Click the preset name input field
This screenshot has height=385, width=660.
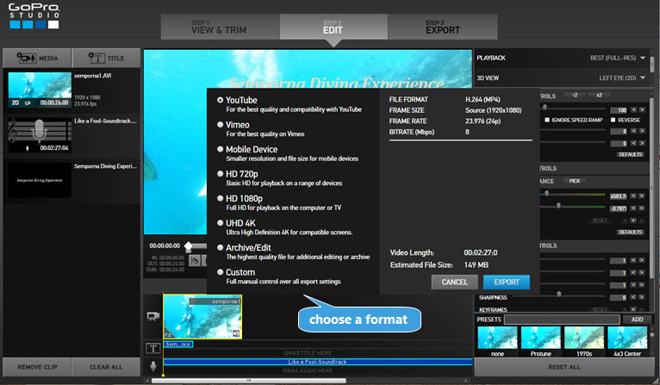point(562,320)
